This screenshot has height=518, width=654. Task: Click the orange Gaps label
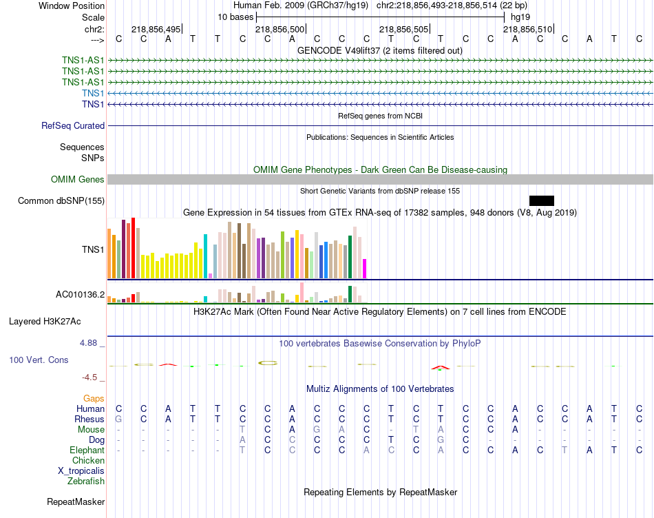(94, 399)
